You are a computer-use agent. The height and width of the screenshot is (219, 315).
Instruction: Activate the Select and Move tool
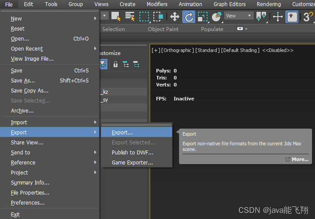[x=175, y=17]
